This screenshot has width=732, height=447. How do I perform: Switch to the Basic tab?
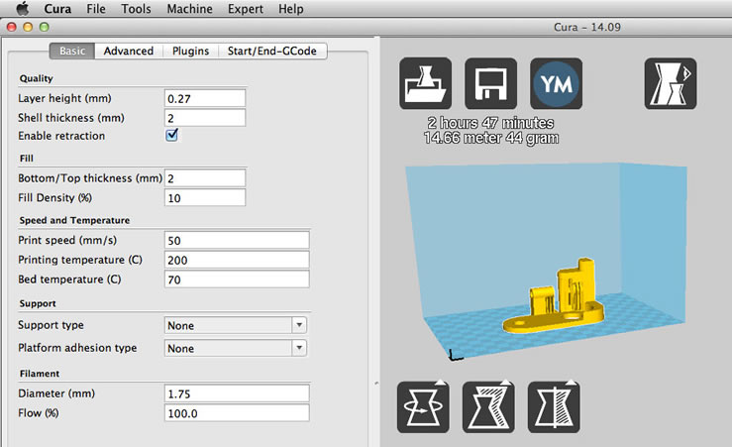tap(72, 51)
